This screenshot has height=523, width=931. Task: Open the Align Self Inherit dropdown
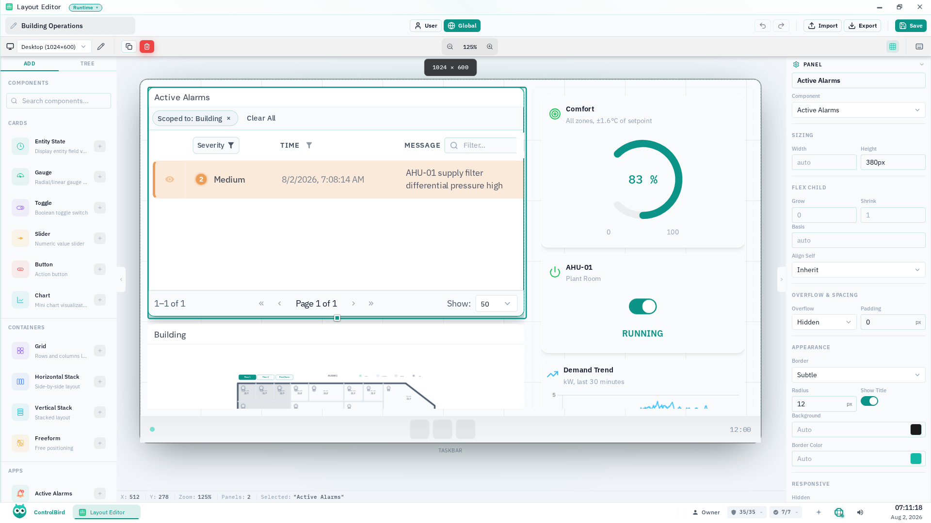(858, 270)
